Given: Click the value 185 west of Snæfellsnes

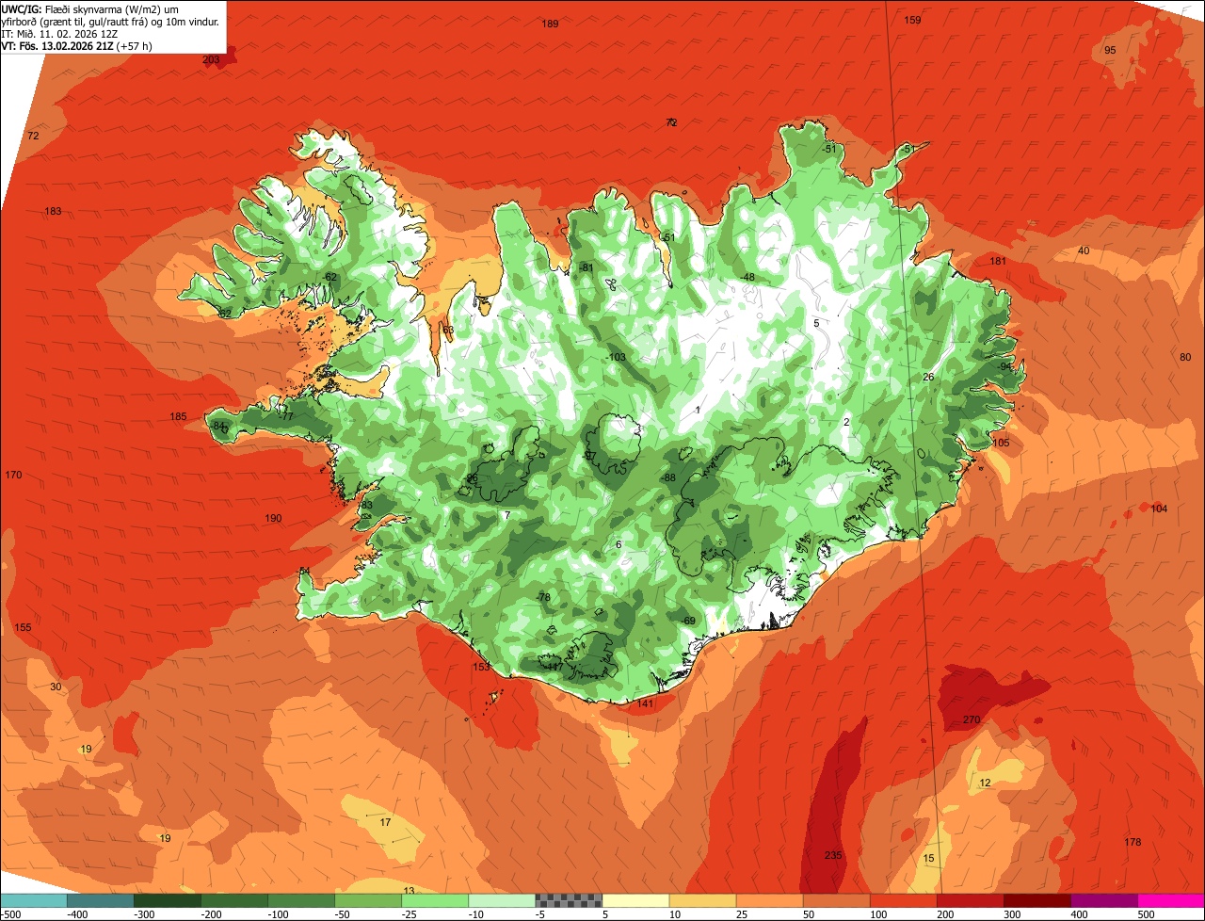Looking at the screenshot, I should [178, 416].
